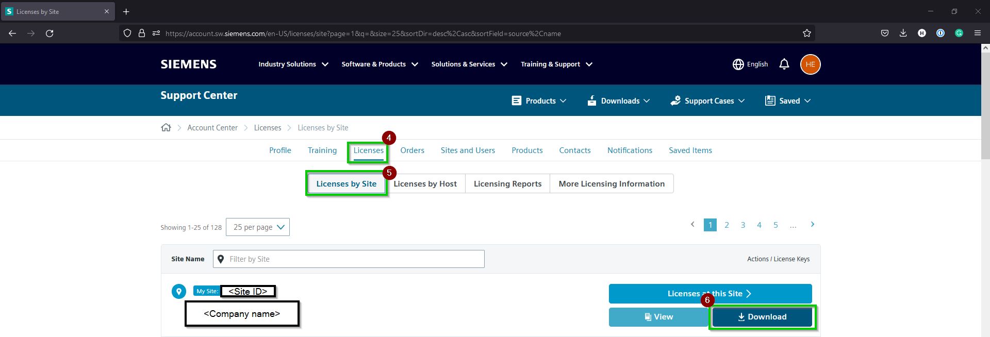Screen dimensions: 990x337
Task: Go to results page 4
Action: (759, 225)
